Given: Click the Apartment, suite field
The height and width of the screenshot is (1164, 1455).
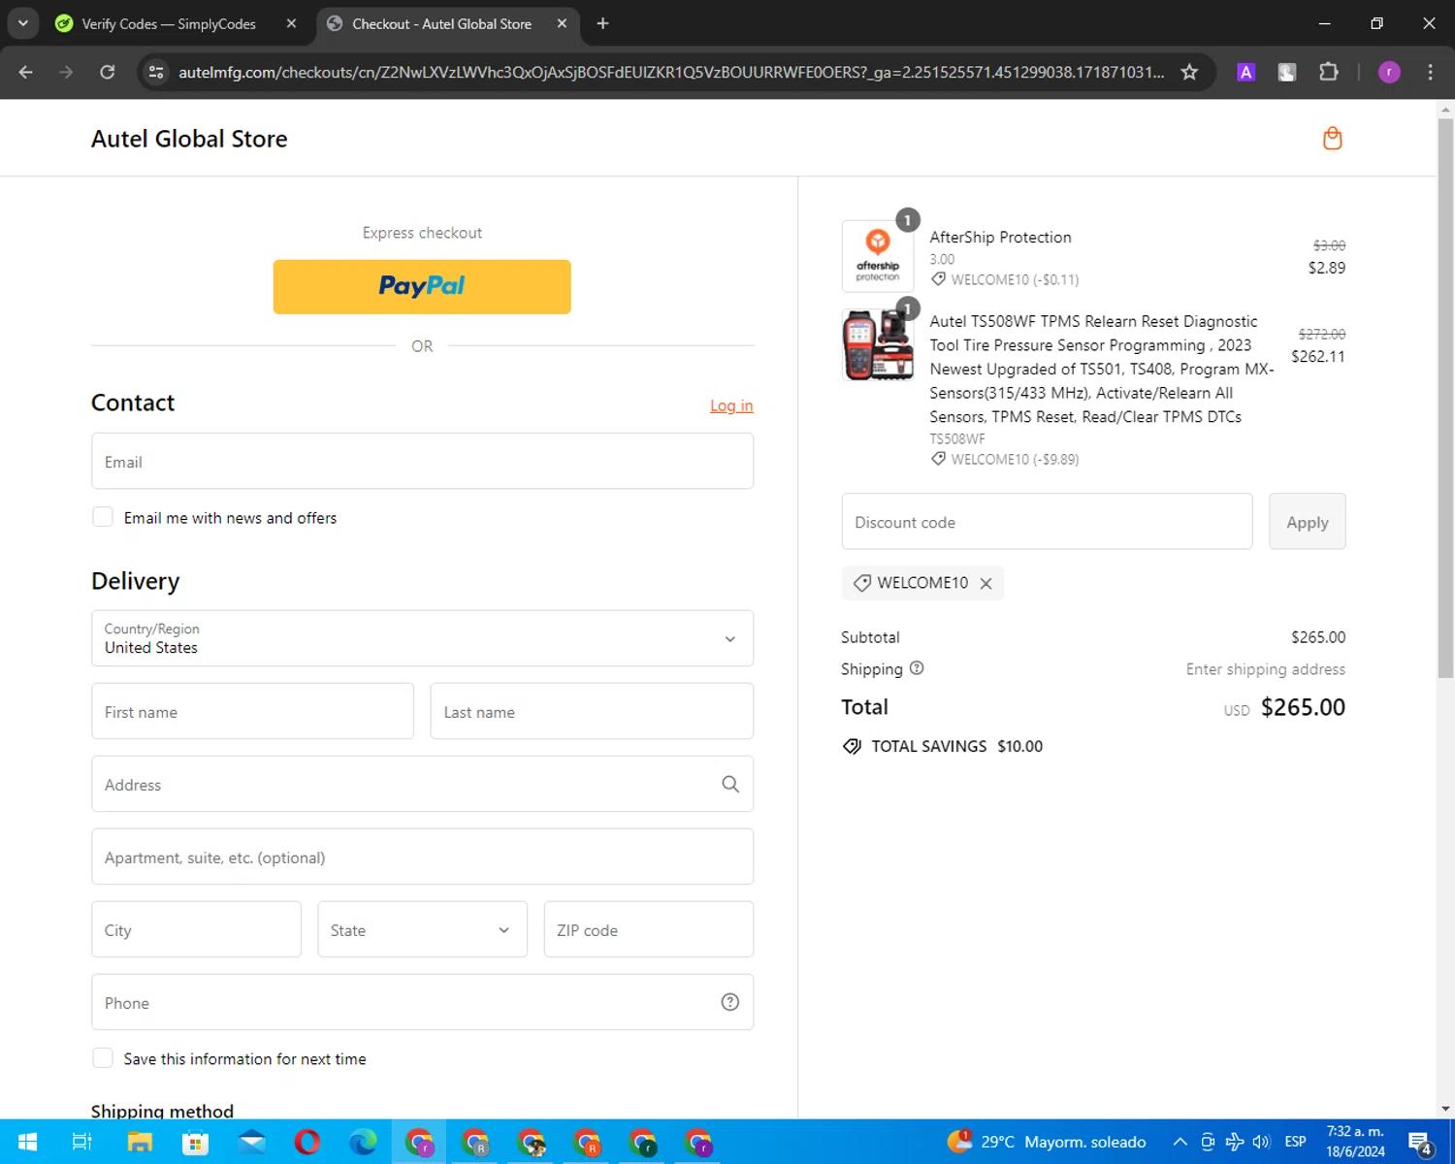Looking at the screenshot, I should (x=422, y=857).
